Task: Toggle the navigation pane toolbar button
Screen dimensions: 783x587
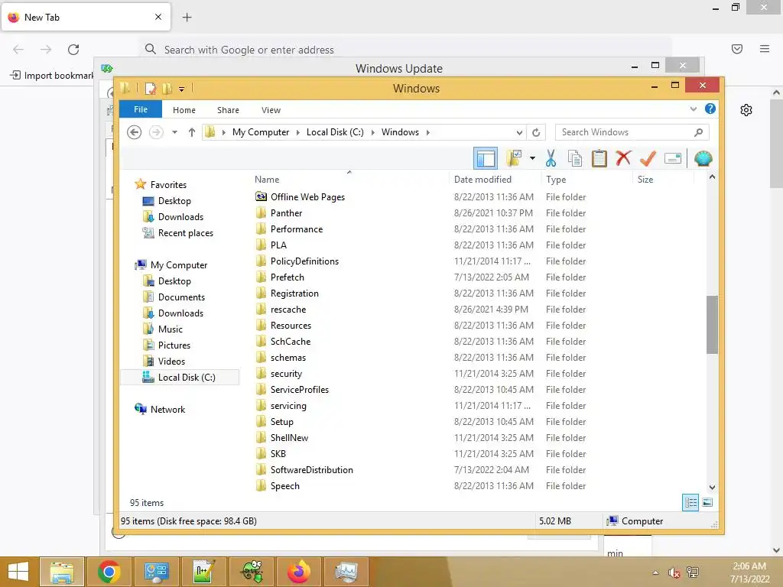Action: [x=485, y=159]
